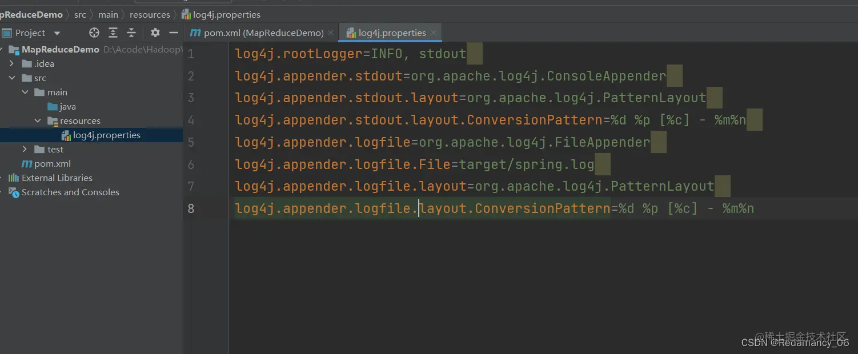This screenshot has height=354, width=858.
Task: Close the pom.xml (MapReduceDemo) tab
Action: [x=331, y=33]
